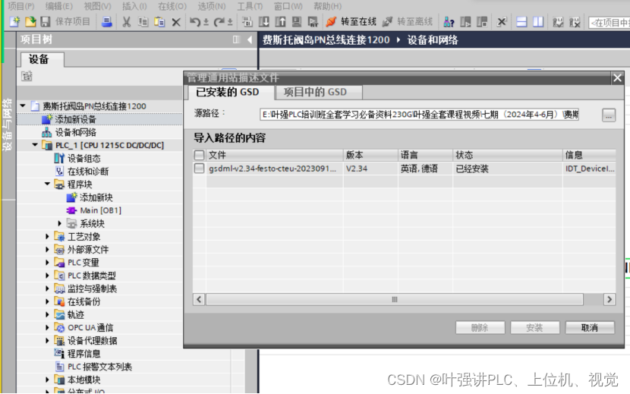Screen dimensions: 630x394
Task: Click the source path (源路径) input field
Action: [x=420, y=115]
